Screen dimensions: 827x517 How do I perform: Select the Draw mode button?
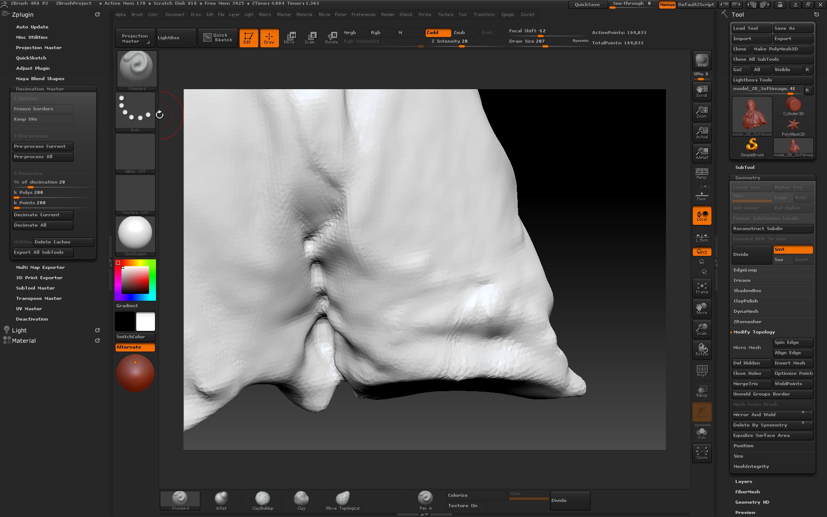269,38
